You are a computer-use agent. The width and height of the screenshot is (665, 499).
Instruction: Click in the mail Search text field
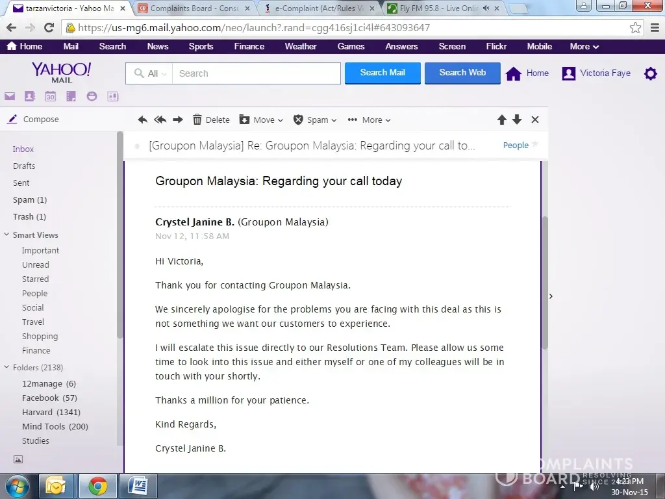[257, 73]
